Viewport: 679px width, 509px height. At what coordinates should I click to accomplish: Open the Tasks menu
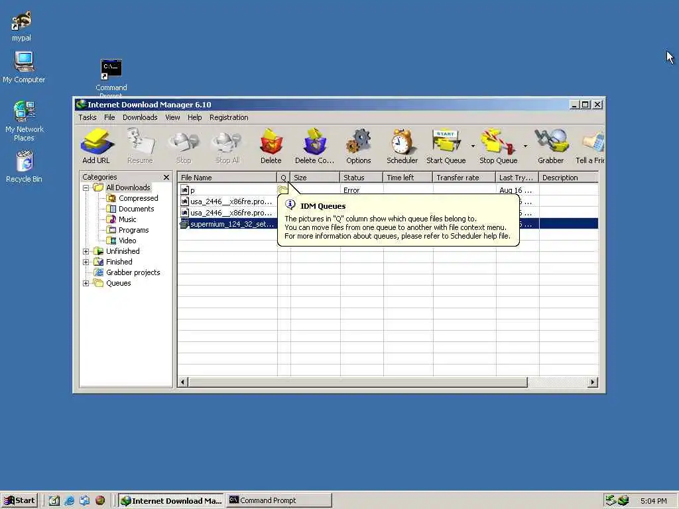click(x=88, y=117)
